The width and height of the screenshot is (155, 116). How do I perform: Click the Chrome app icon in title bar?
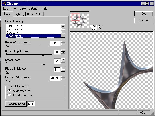[x=3, y=3]
